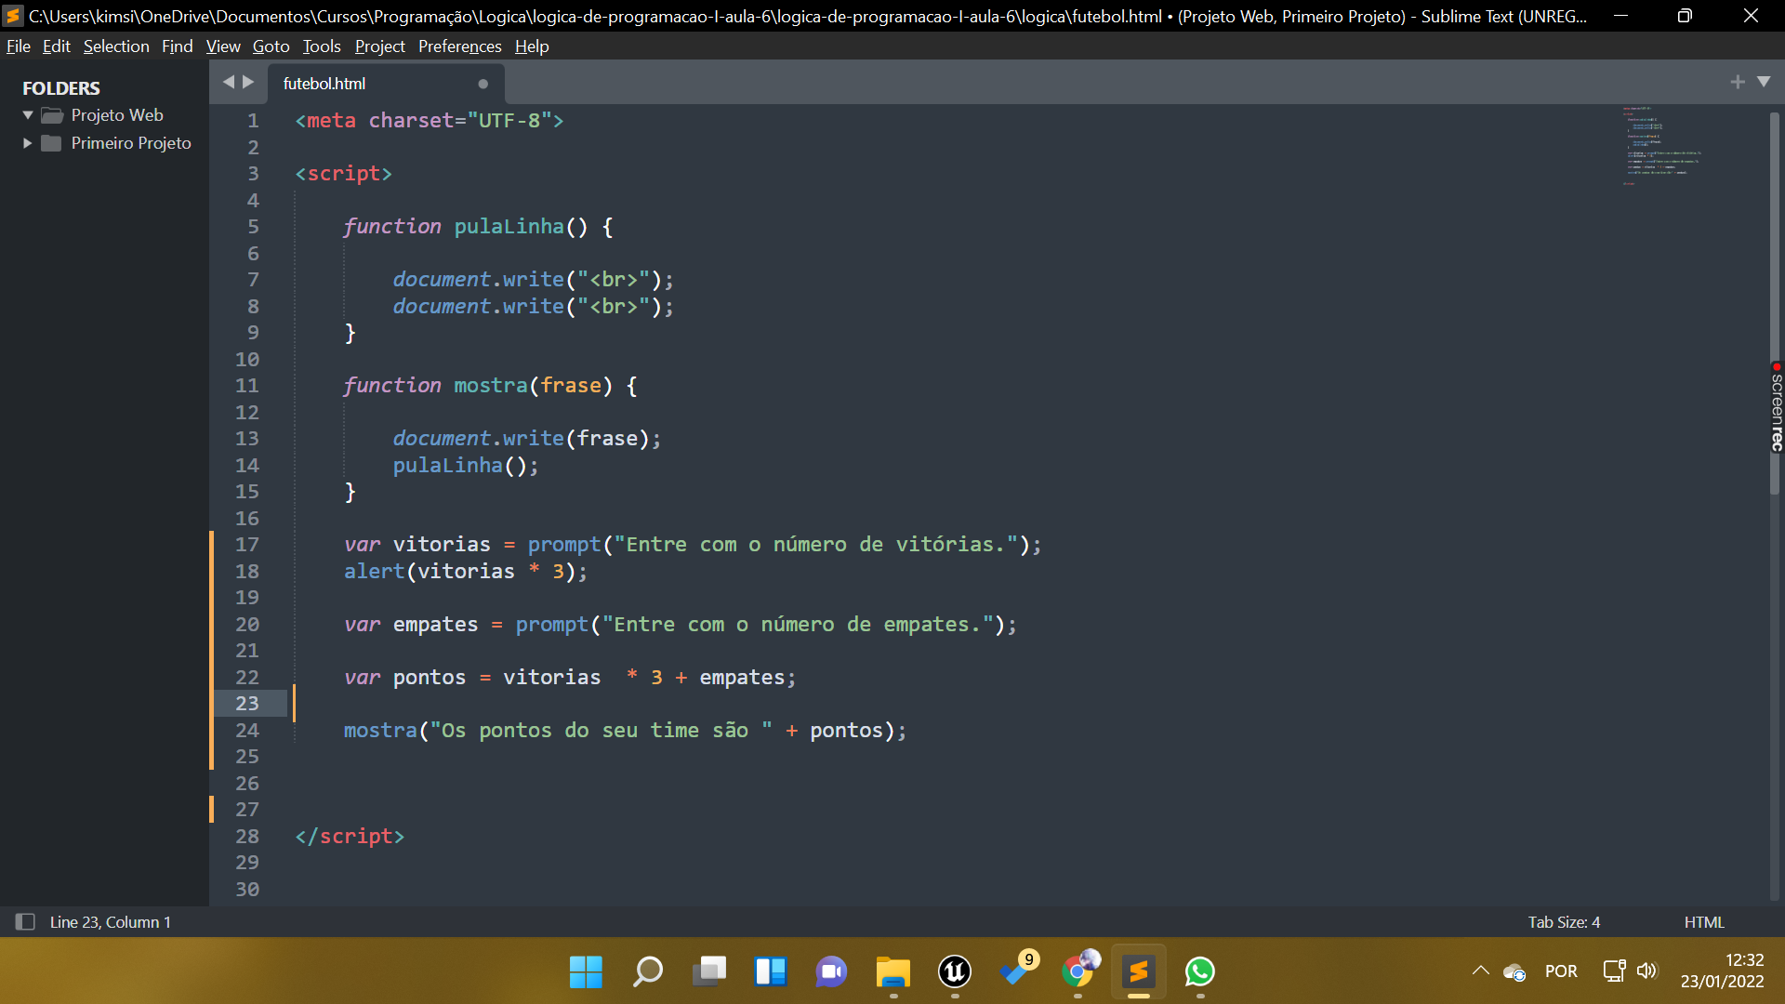Image resolution: width=1785 pixels, height=1004 pixels.
Task: Change HTML syntax in status bar
Action: [x=1704, y=922]
